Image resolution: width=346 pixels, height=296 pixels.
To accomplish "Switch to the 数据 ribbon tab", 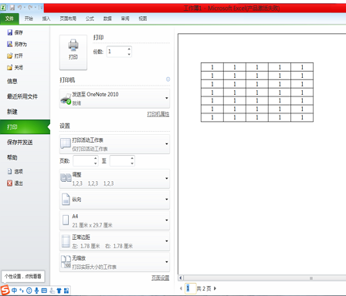I will 107,18.
